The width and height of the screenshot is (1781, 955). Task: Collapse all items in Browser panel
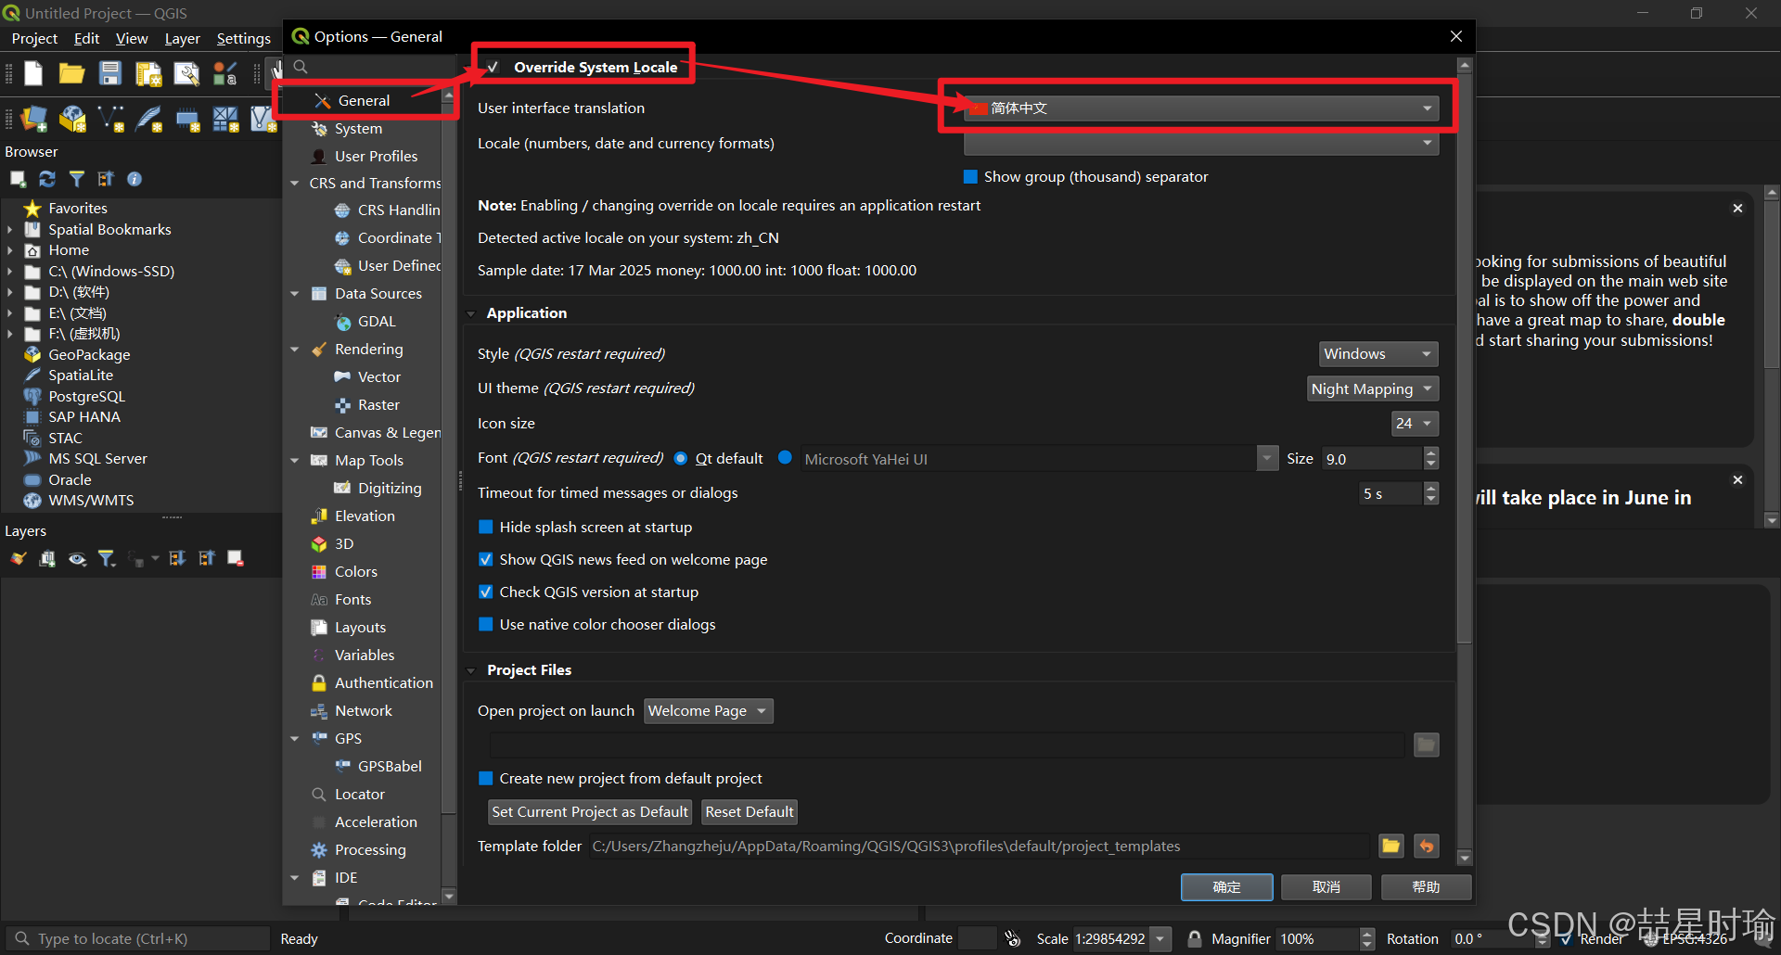[106, 179]
